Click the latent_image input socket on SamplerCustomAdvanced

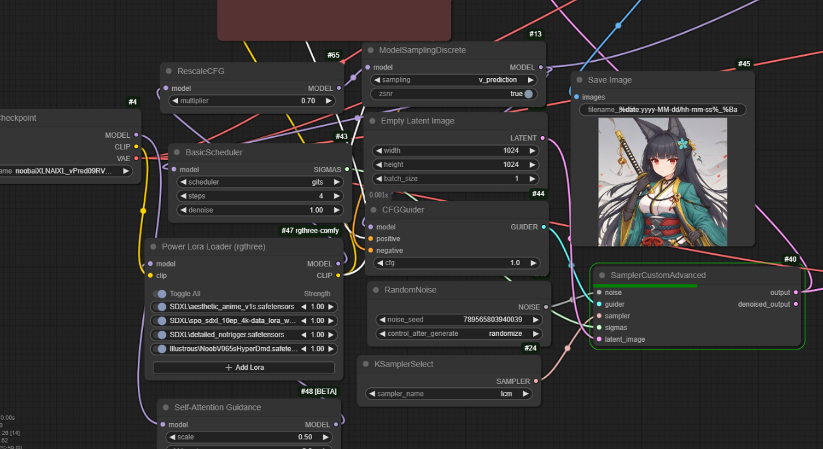[599, 339]
